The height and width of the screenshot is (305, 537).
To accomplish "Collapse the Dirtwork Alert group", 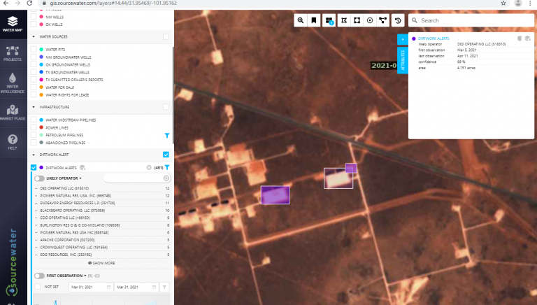I will (34, 155).
